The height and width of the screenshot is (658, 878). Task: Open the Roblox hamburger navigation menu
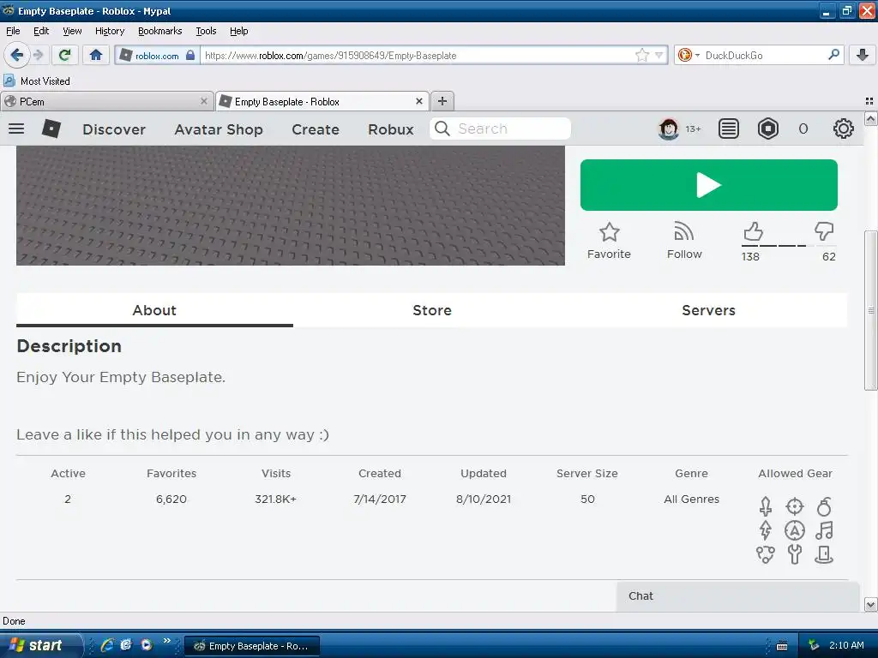click(x=16, y=129)
